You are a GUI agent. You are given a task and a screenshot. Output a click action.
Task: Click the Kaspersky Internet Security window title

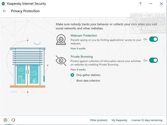27,4
